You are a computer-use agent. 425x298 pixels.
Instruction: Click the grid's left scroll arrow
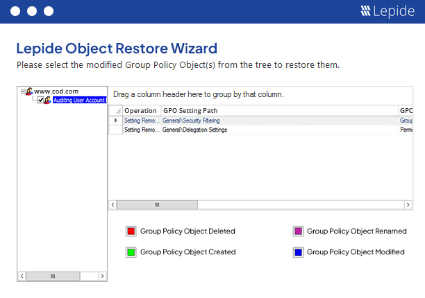coord(112,204)
